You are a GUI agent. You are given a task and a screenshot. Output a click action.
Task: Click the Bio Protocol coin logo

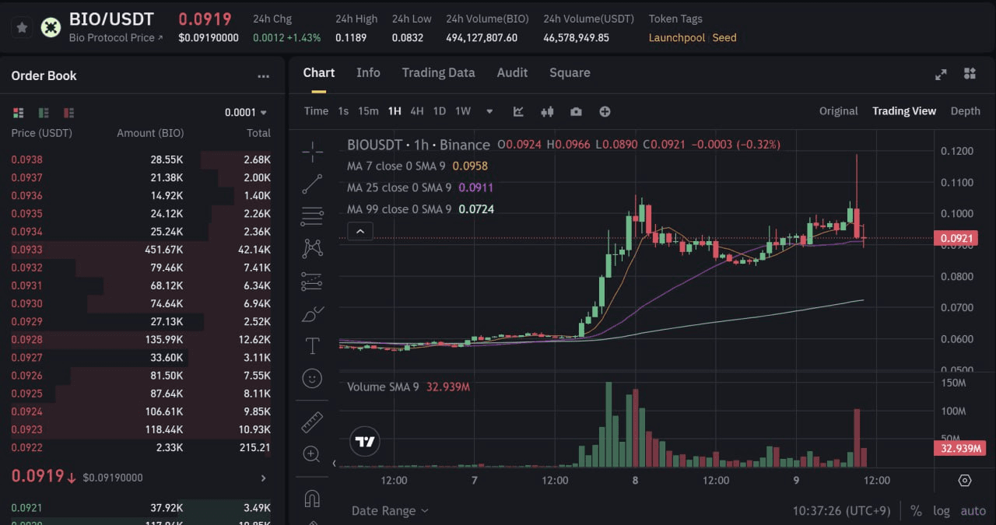coord(51,28)
